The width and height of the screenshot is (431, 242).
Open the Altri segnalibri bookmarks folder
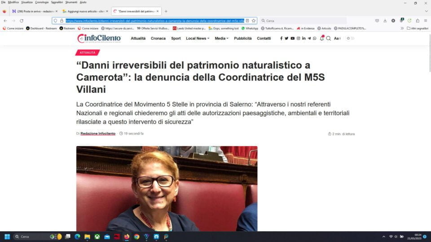[x=418, y=28]
